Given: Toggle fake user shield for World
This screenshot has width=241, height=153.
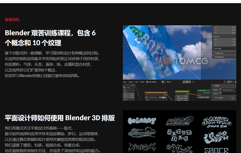Looking at the screenshot, I should [184, 82].
